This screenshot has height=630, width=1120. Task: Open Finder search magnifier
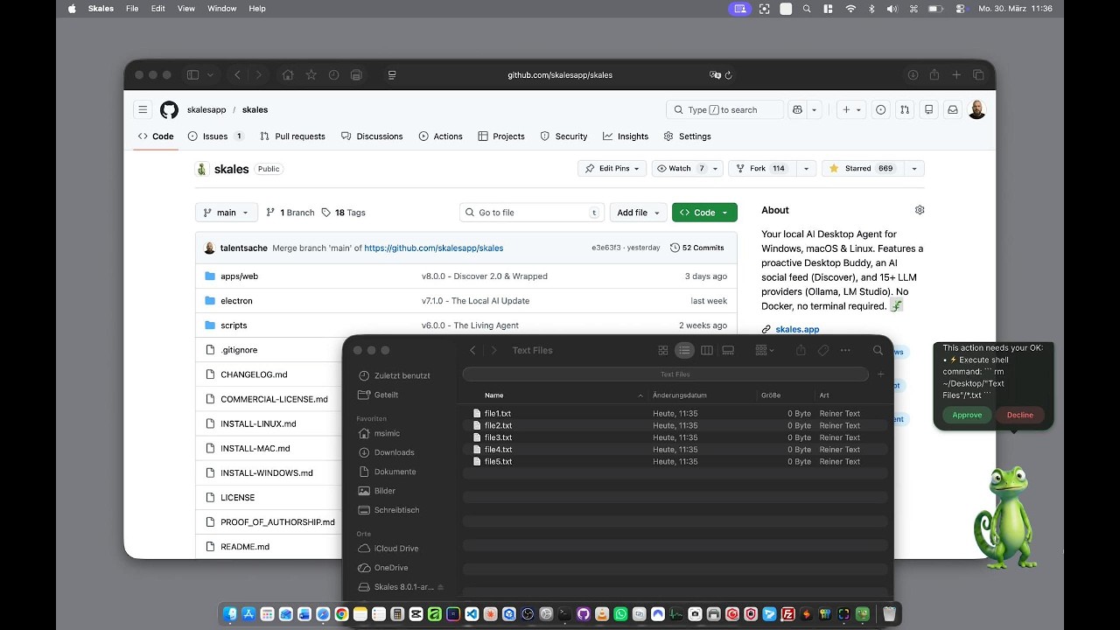click(x=878, y=350)
